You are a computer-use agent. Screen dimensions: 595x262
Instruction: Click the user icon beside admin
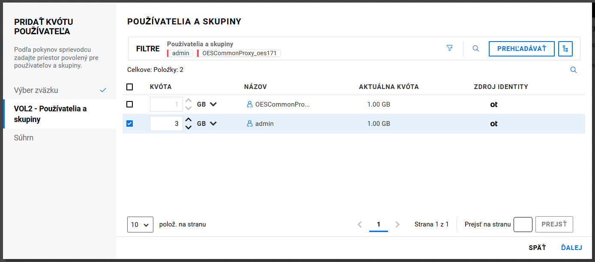point(250,124)
